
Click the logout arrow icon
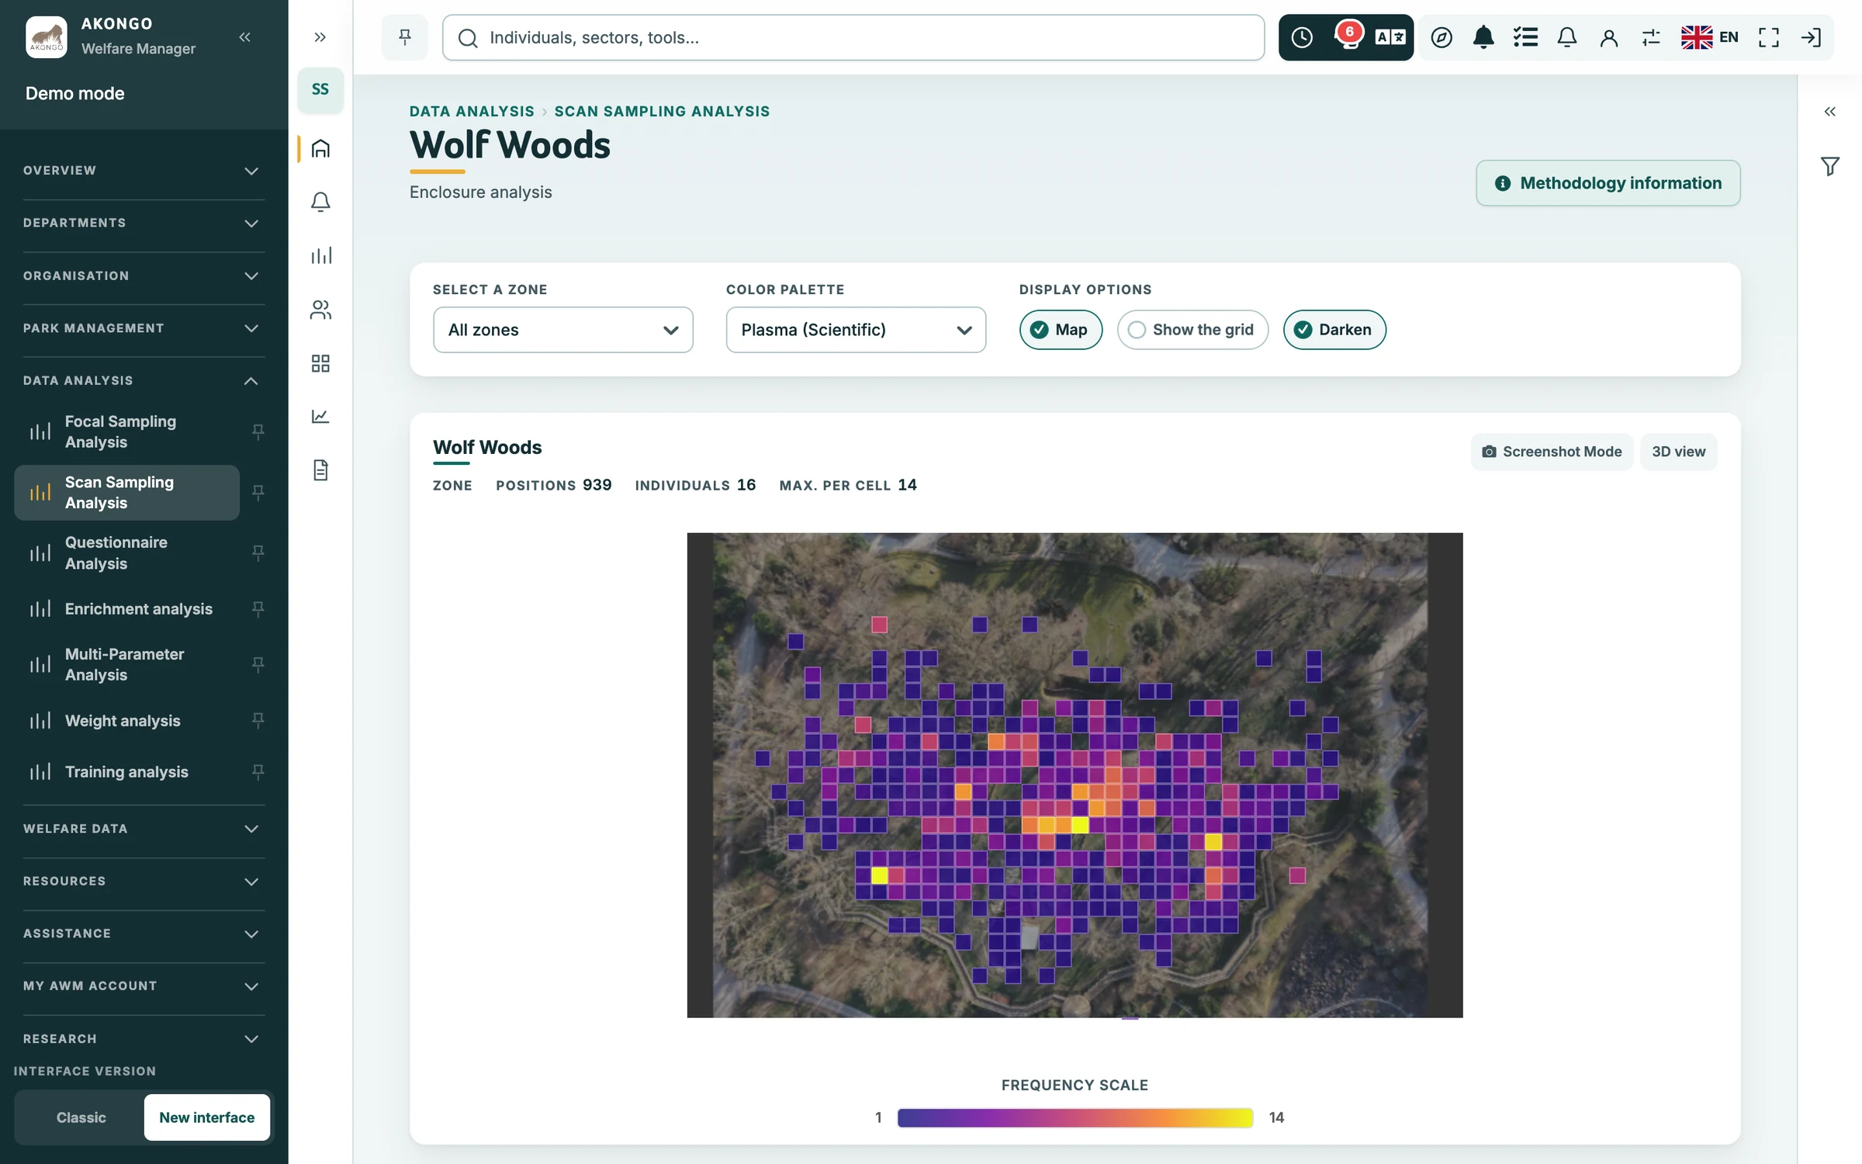pyautogui.click(x=1811, y=37)
